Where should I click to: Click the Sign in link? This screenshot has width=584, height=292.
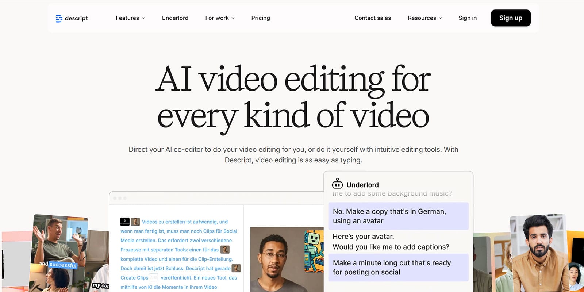[468, 18]
